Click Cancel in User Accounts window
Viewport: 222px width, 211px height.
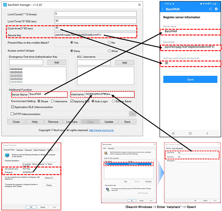pyautogui.click(x=141, y=200)
